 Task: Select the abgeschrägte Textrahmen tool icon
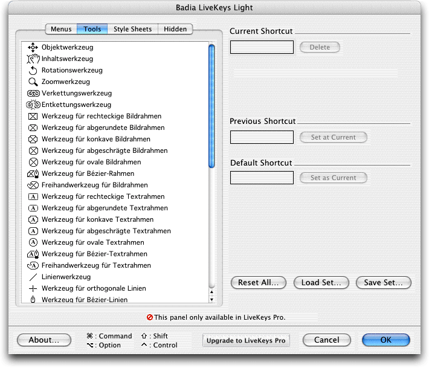tap(33, 231)
